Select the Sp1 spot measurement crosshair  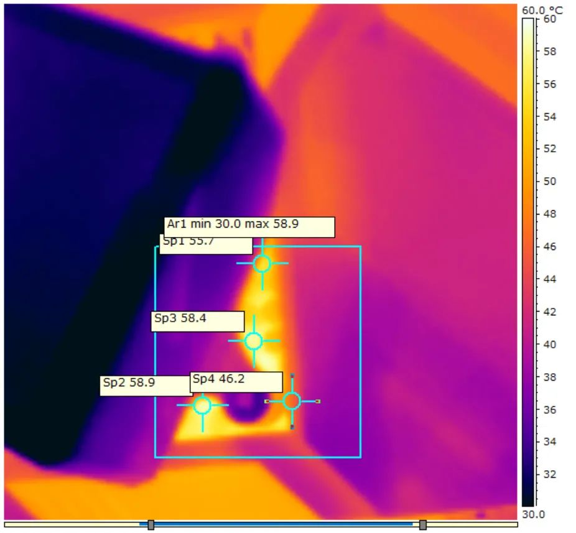tap(262, 264)
